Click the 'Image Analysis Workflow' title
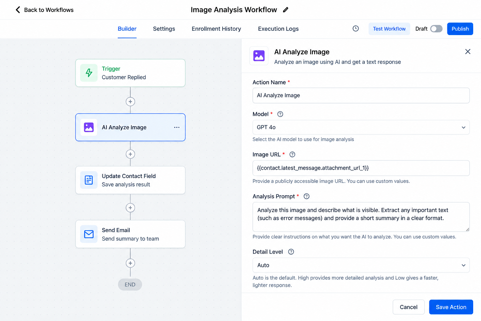 point(234,10)
